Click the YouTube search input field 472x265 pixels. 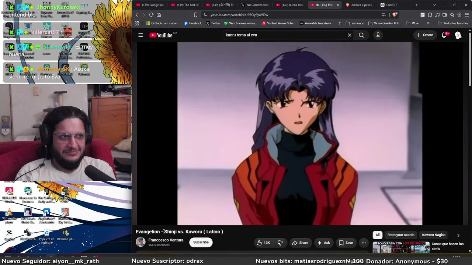[284, 35]
